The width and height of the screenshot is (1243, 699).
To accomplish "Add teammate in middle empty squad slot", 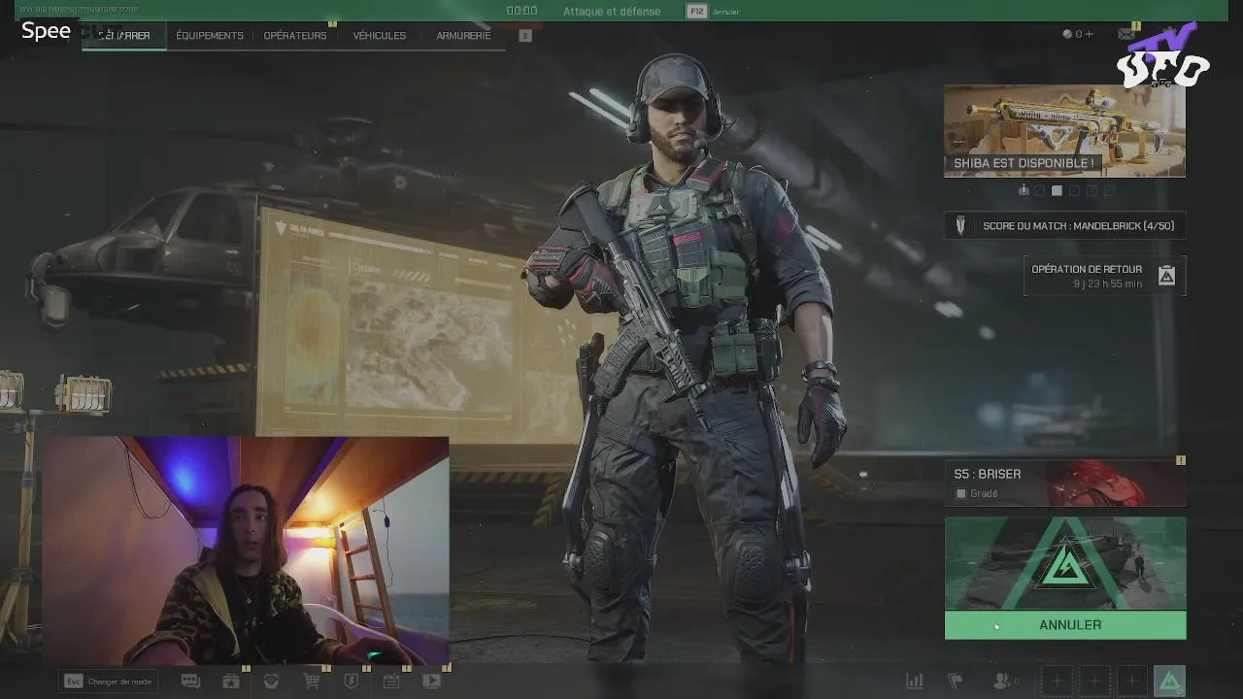I will point(1094,682).
